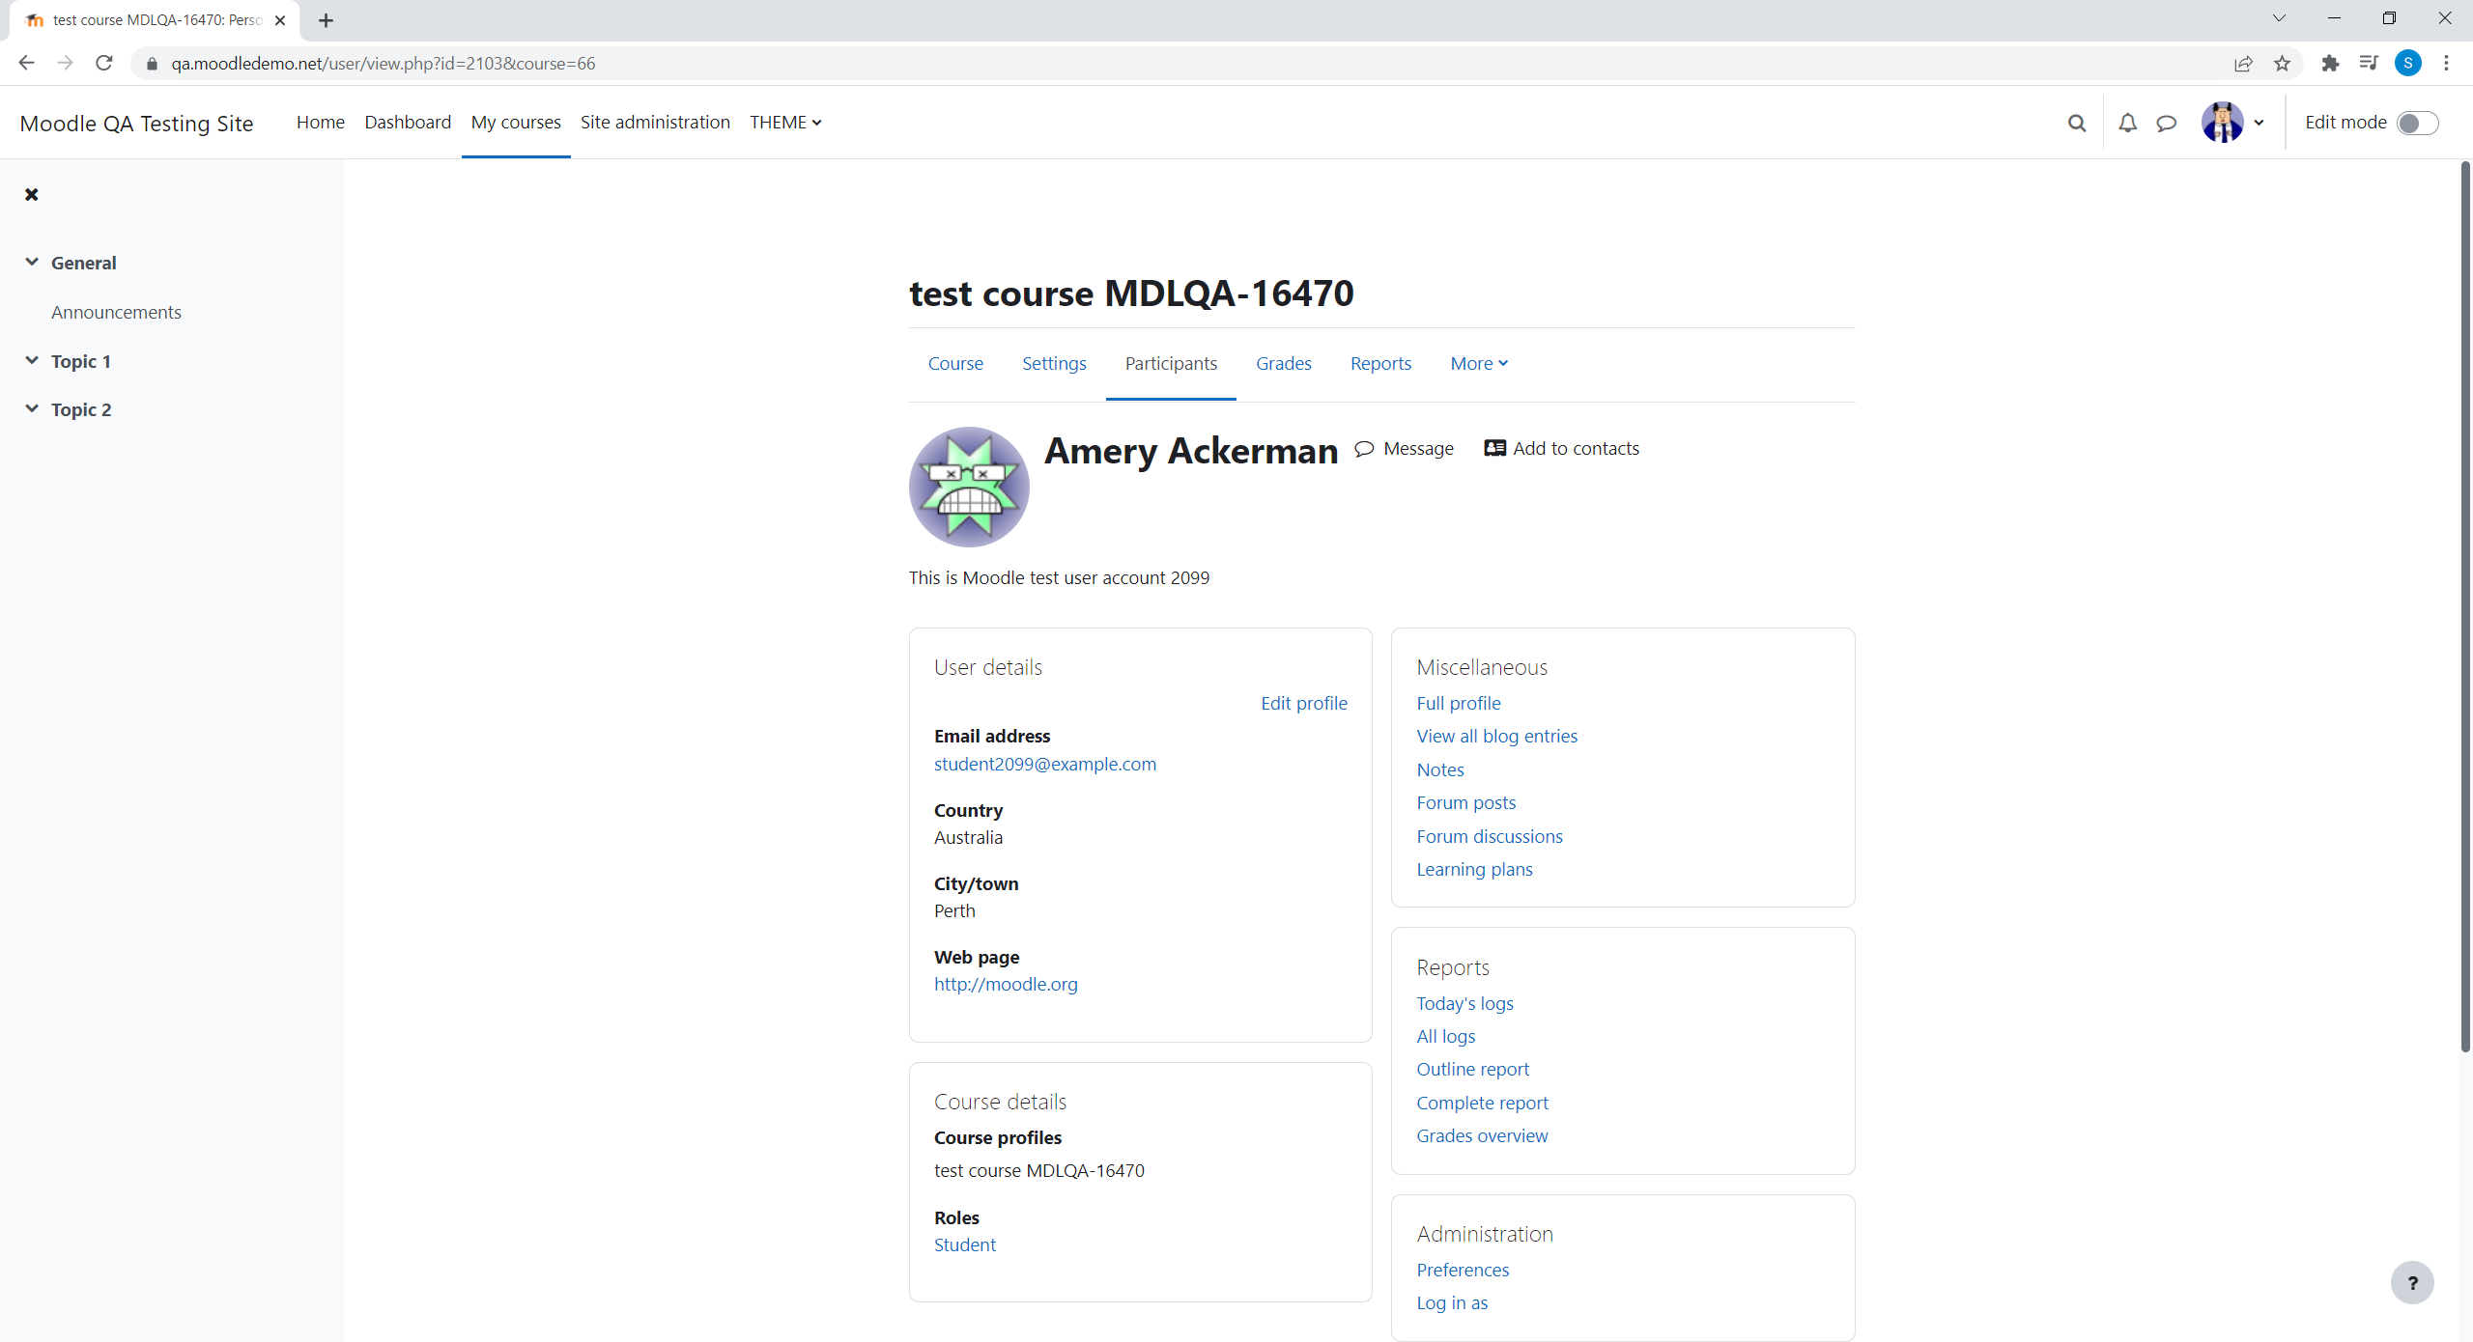The image size is (2473, 1342).
Task: Switch to the Course tab
Action: (x=955, y=363)
